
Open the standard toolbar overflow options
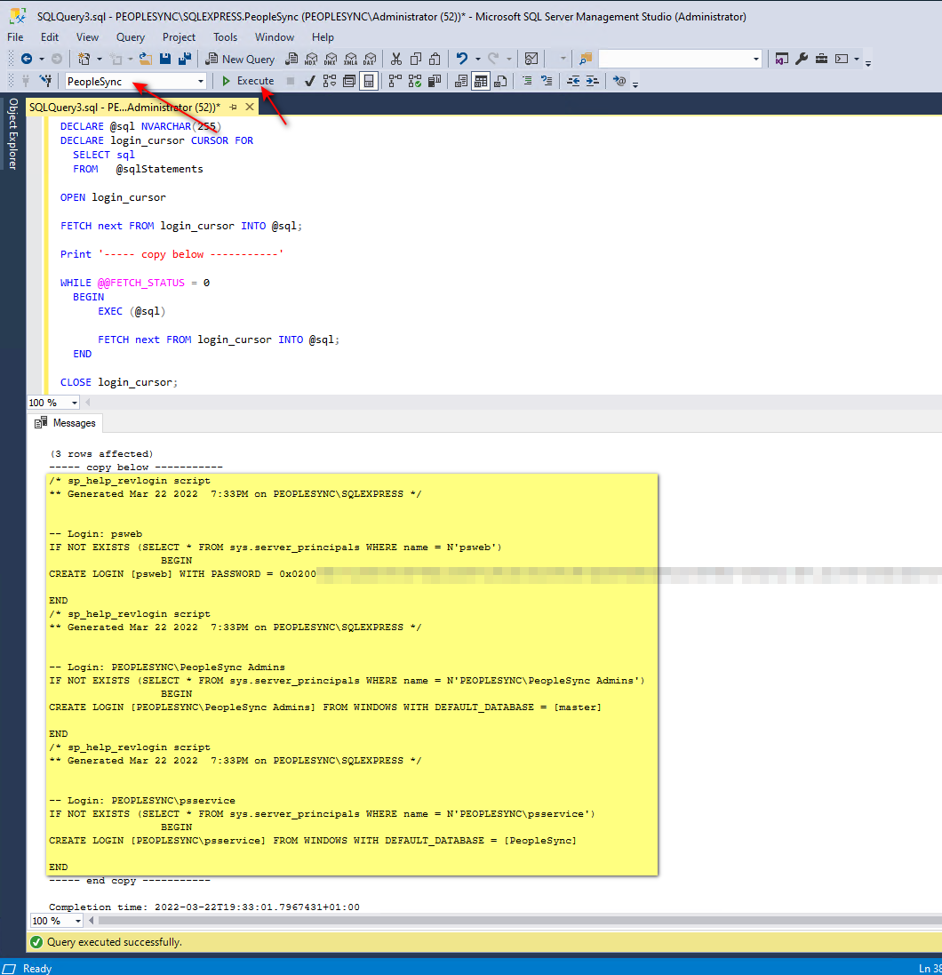pyautogui.click(x=868, y=61)
